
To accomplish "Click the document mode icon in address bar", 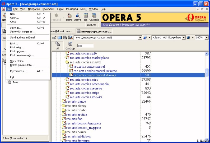I will (65, 38).
